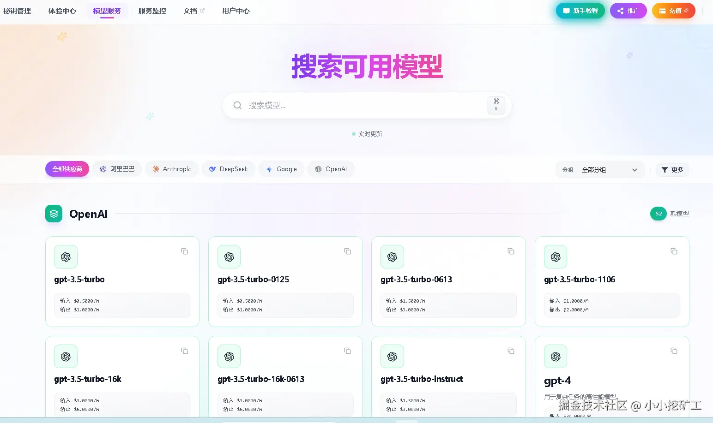Click the gpt-4 description 用于复杂任务的高性能模型

[581, 397]
